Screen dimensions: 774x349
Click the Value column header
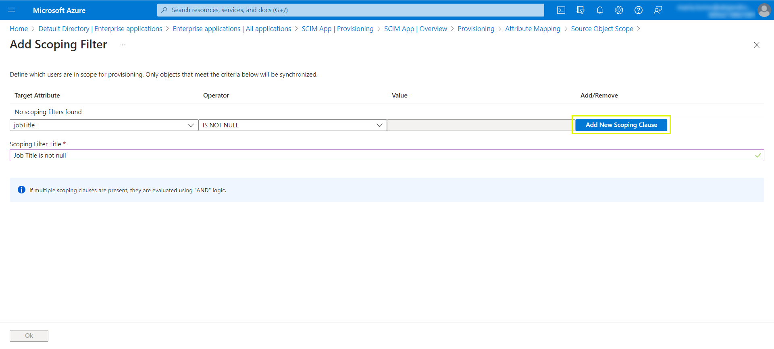[x=399, y=96]
